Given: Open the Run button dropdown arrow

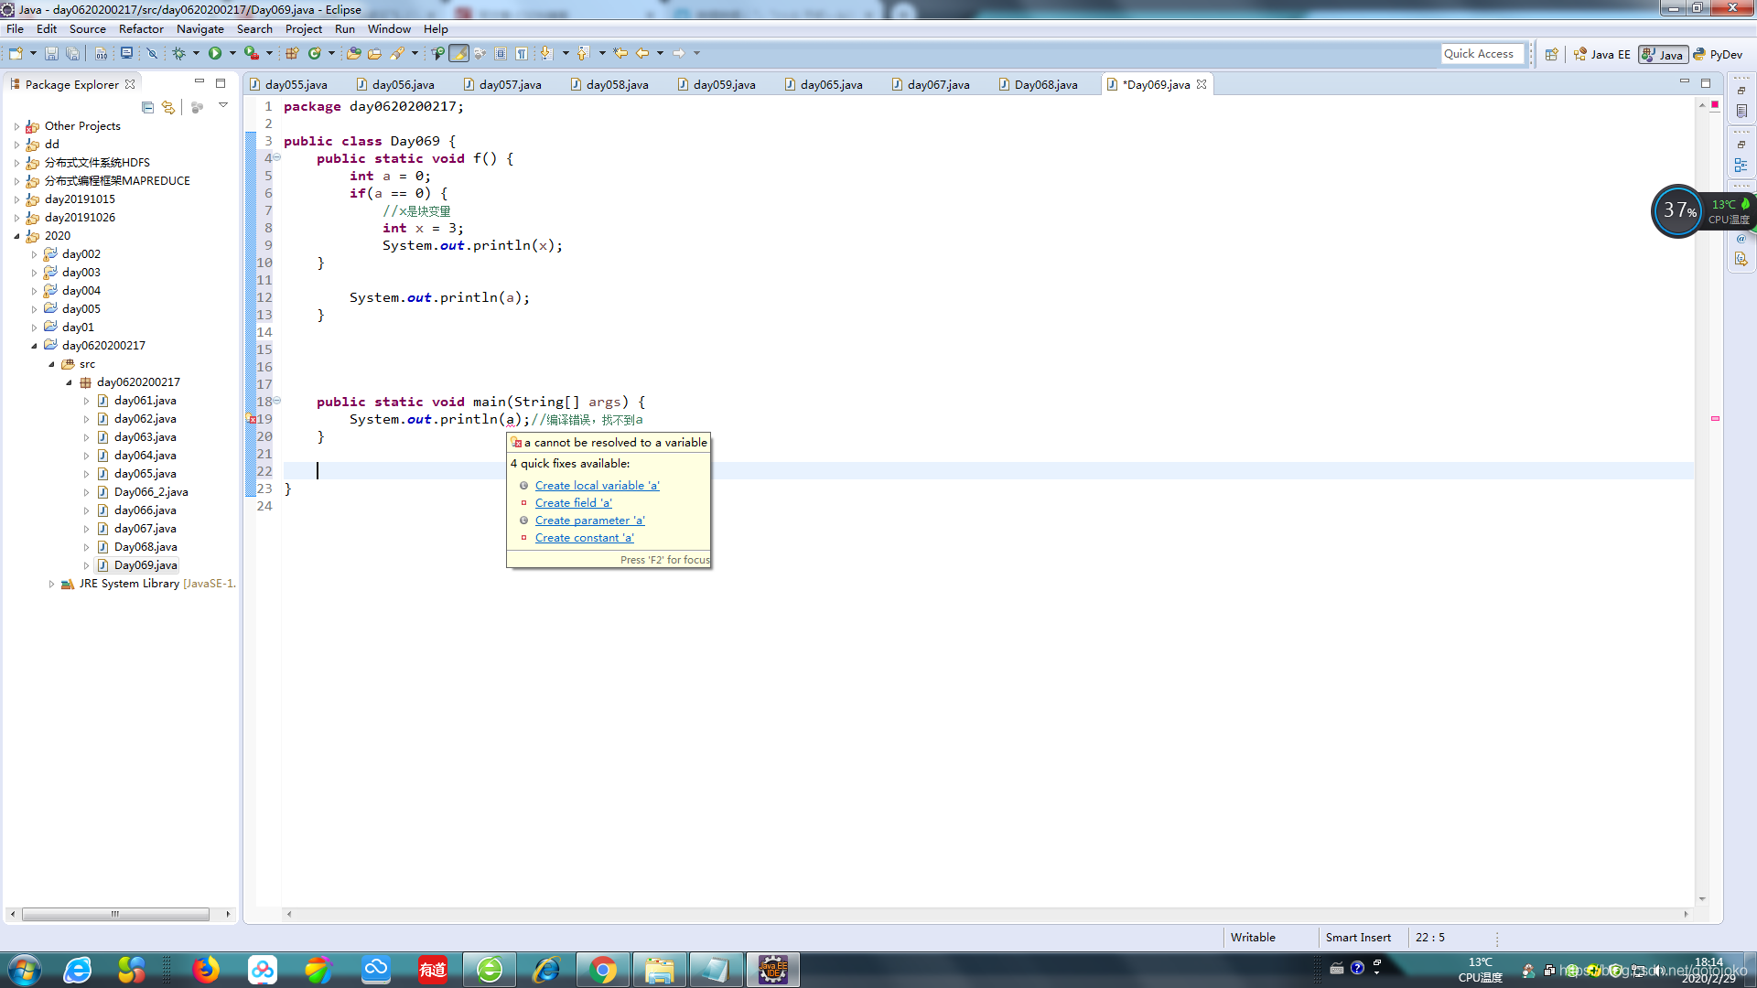Looking at the screenshot, I should coord(232,54).
